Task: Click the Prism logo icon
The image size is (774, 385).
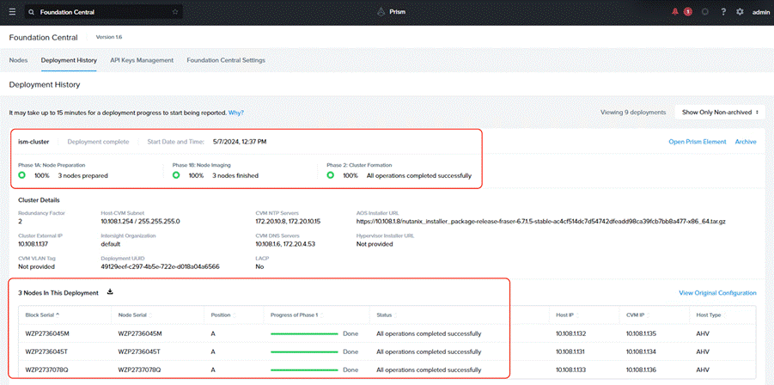Action: click(381, 12)
